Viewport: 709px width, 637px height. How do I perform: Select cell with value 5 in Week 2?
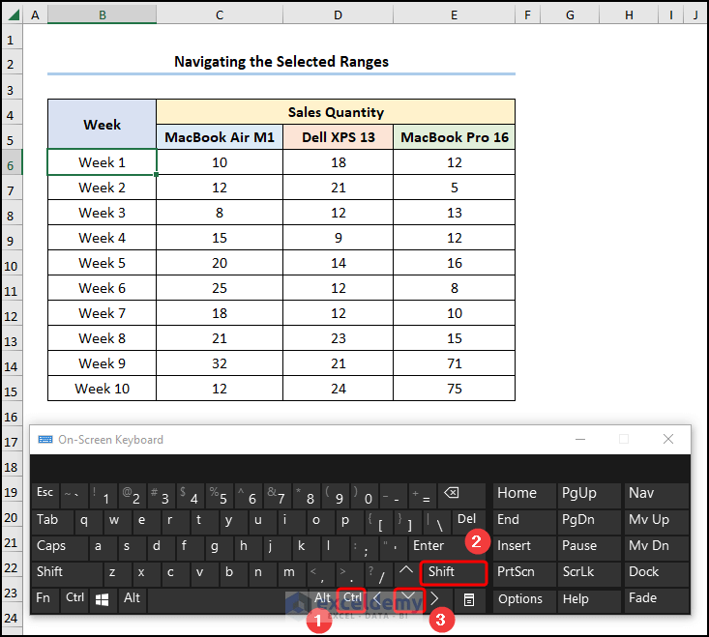455,188
